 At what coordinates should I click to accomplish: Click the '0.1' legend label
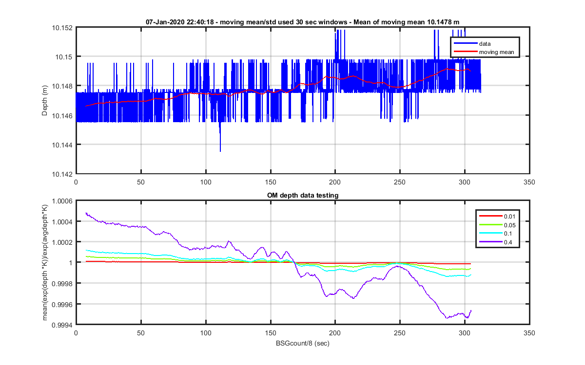click(509, 233)
